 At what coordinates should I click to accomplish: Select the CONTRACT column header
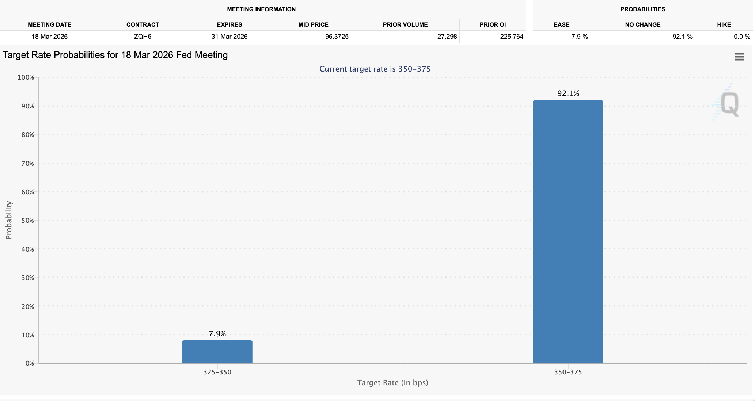[143, 24]
